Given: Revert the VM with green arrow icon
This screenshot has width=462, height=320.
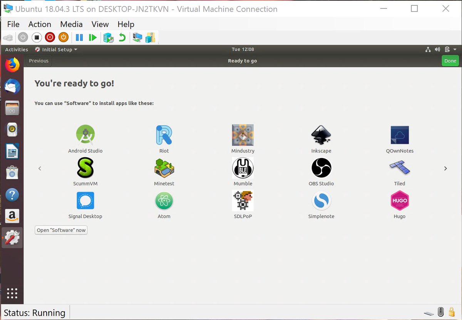Looking at the screenshot, I should coord(122,37).
